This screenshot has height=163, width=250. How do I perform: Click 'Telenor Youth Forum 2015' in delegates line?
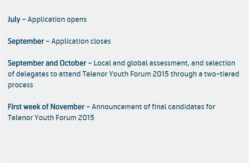(125, 74)
